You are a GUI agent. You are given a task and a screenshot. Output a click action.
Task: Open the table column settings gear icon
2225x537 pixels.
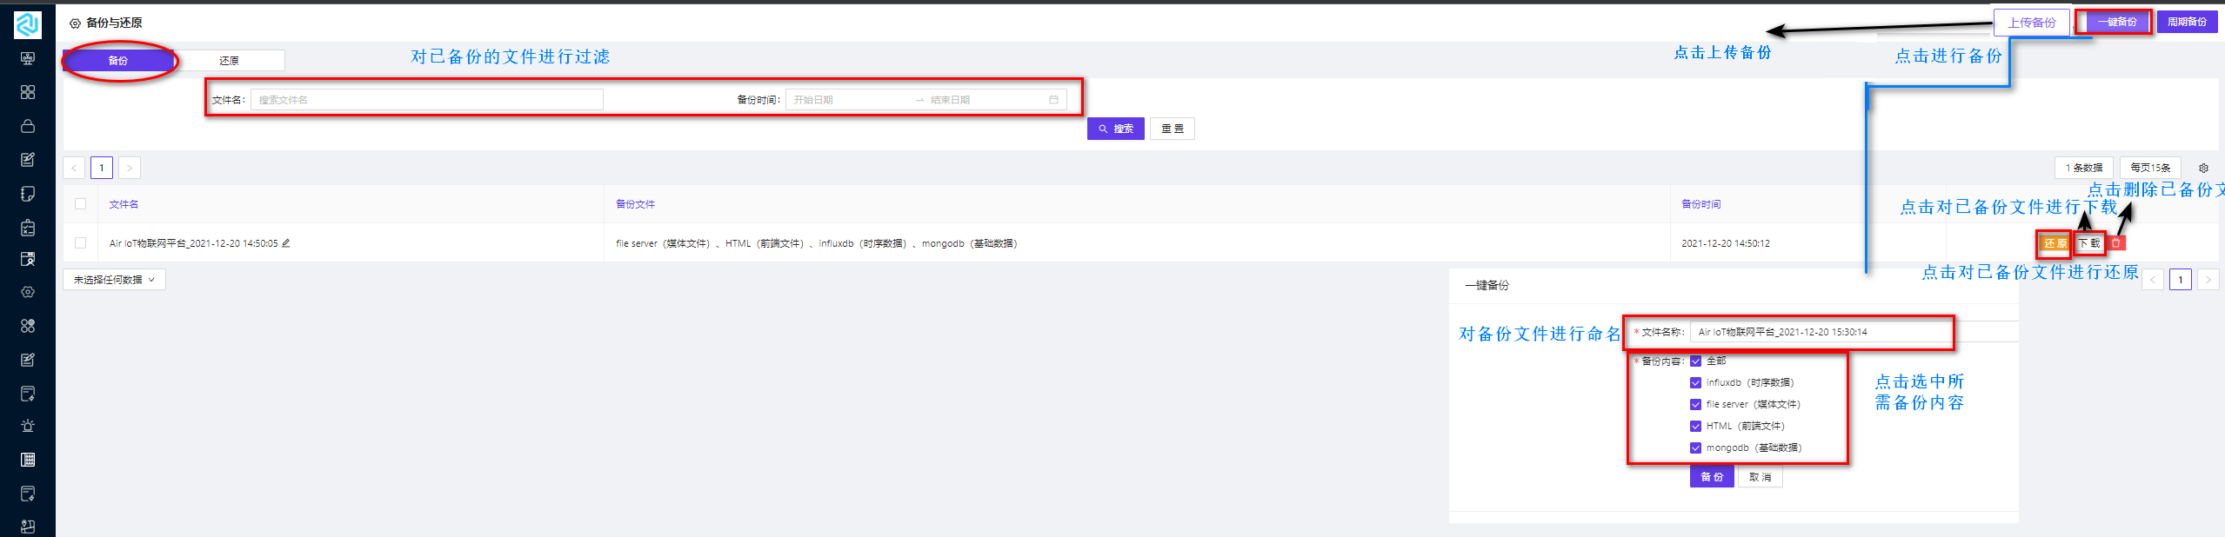(x=2203, y=168)
